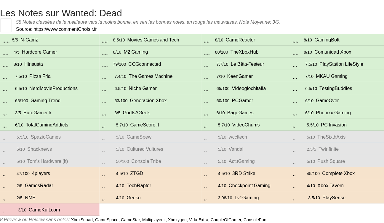Open NME 2/5 review
The width and height of the screenshot is (384, 223).
[30, 198]
